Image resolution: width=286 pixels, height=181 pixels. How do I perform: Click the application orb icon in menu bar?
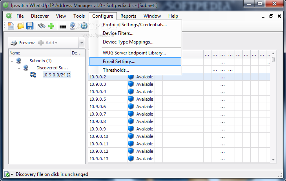(x=9, y=16)
